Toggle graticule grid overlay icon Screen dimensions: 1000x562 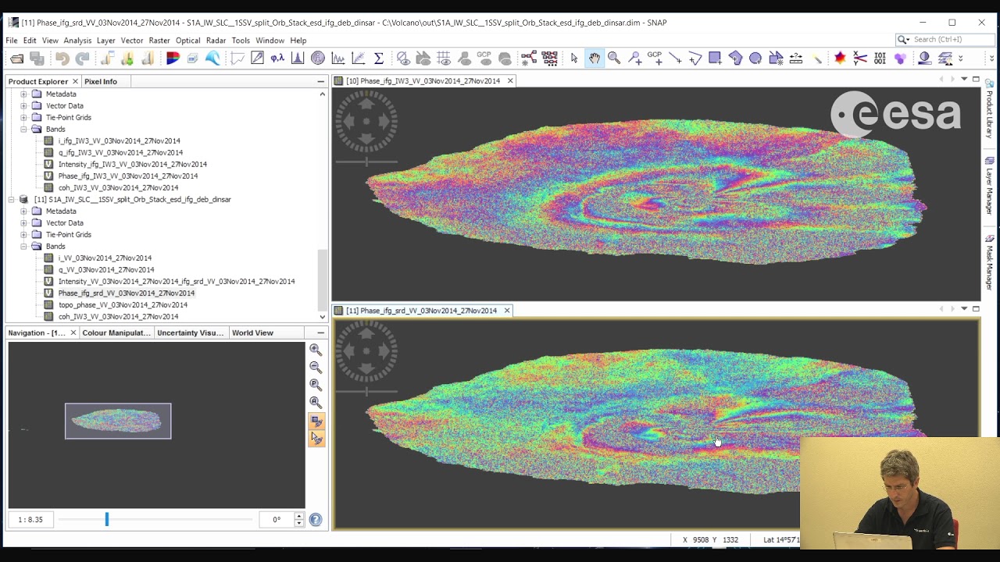pos(444,59)
